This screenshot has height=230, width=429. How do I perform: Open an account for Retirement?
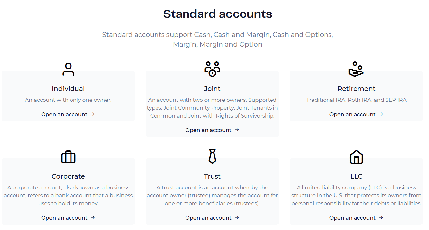click(x=353, y=114)
